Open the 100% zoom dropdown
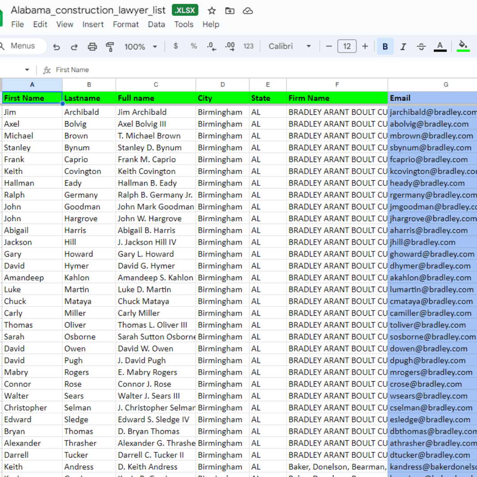Image resolution: width=477 pixels, height=477 pixels. [x=141, y=46]
